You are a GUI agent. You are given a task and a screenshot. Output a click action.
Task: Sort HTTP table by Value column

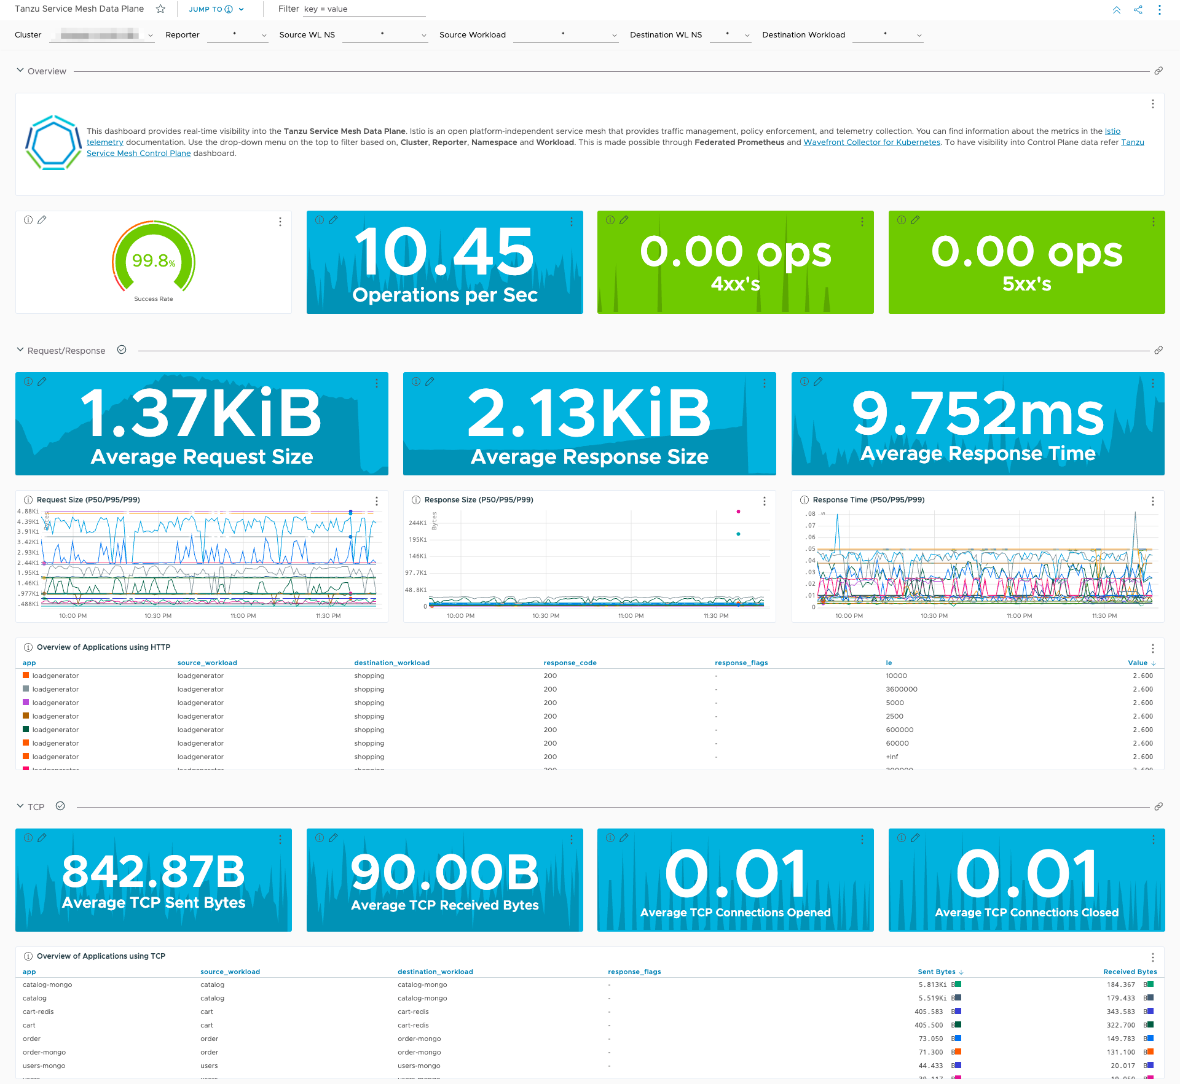click(x=1142, y=663)
